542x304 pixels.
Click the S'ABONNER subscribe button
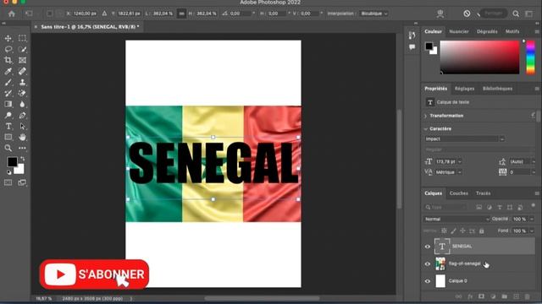[x=94, y=274]
